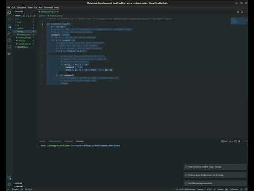
Task: Click the bubble_sort breadcrumb item
Action: pos(55,16)
